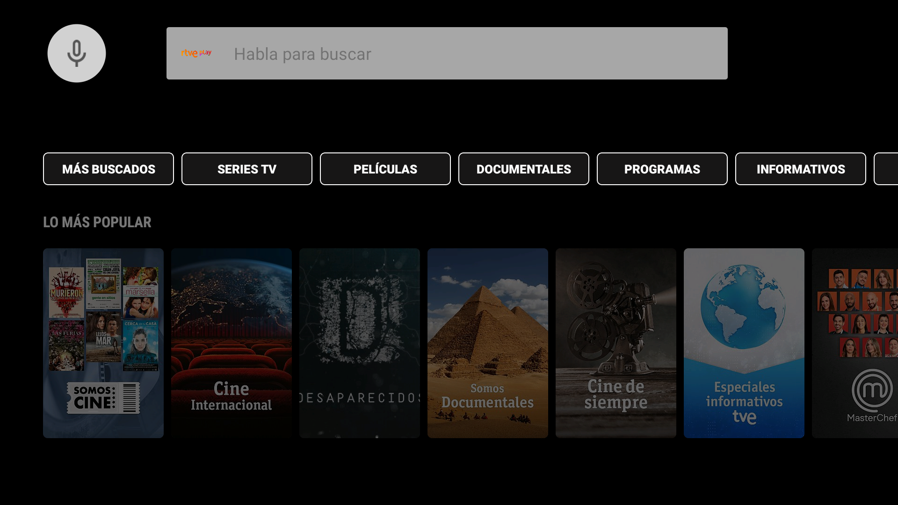Focus the 'Habla para buscar' search field

[x=447, y=53]
